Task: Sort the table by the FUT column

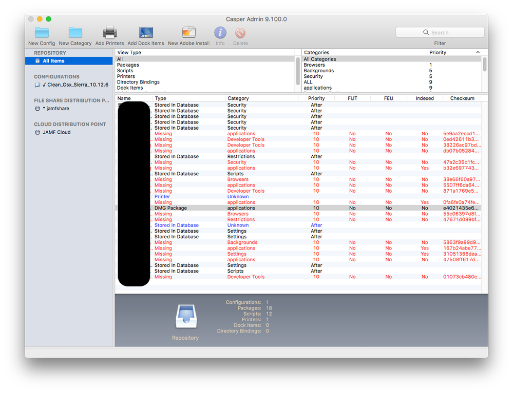Action: click(x=352, y=98)
